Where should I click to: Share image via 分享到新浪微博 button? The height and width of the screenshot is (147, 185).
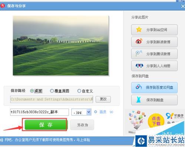tap(154, 42)
